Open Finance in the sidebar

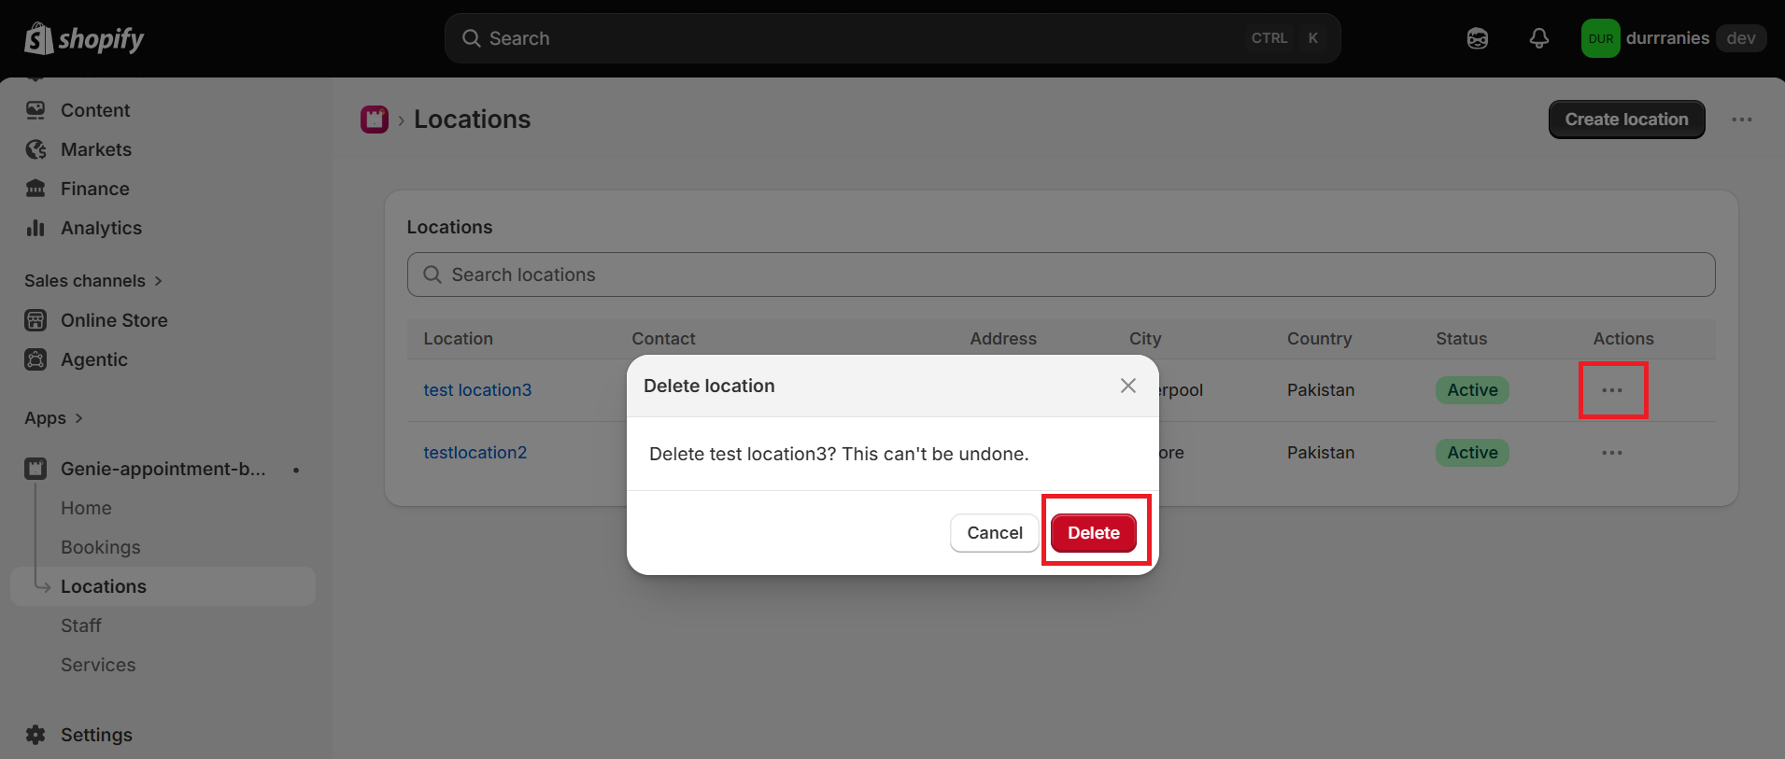coord(95,189)
